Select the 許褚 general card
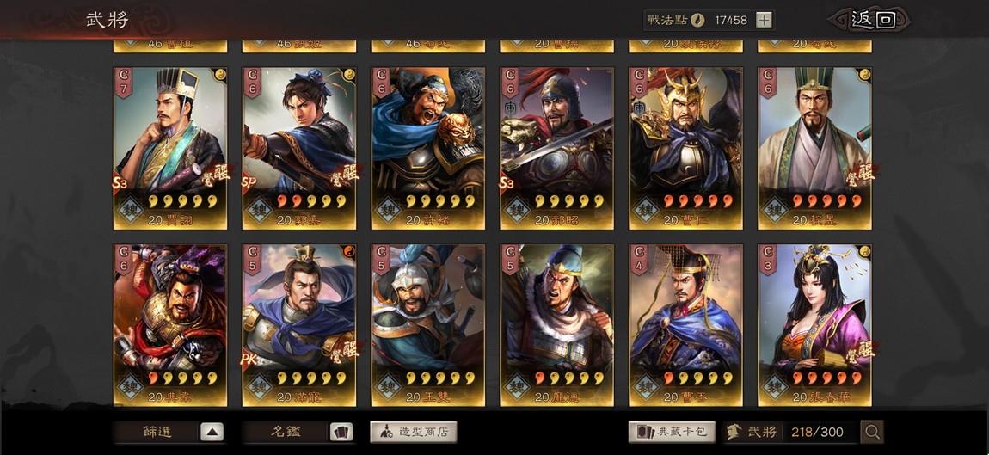 coord(427,148)
